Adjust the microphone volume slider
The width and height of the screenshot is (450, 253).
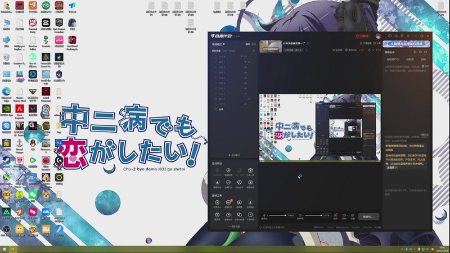point(277,215)
